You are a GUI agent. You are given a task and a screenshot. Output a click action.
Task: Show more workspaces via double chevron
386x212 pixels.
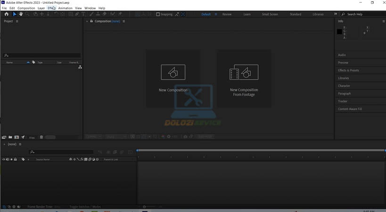pyautogui.click(x=335, y=14)
